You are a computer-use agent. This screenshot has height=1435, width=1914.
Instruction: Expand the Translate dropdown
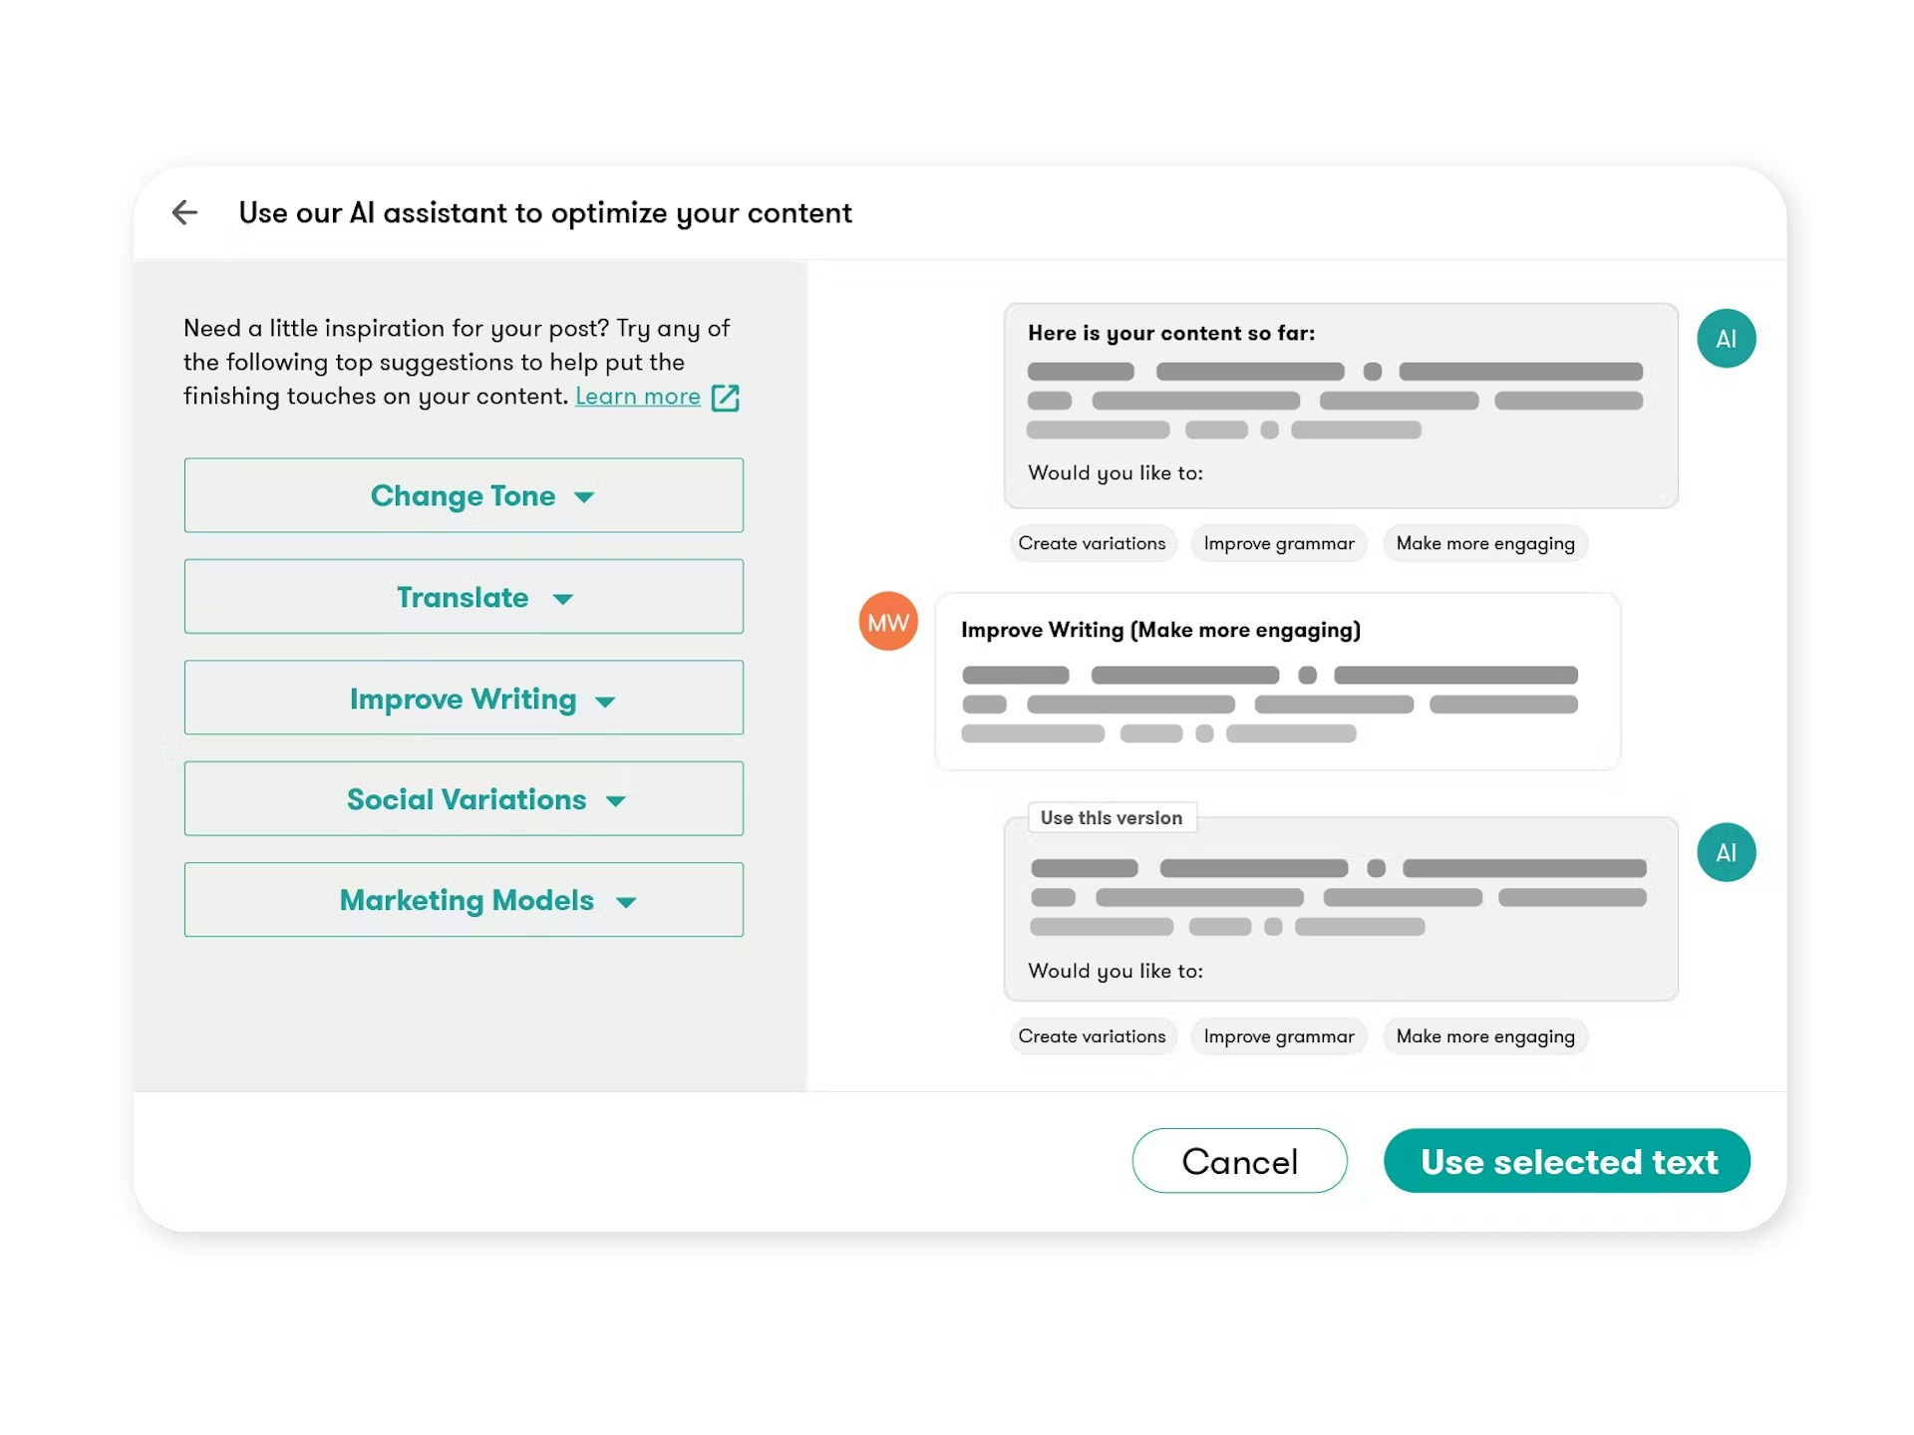464,597
